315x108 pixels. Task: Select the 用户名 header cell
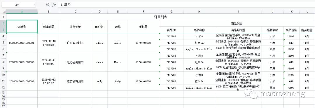(99, 27)
